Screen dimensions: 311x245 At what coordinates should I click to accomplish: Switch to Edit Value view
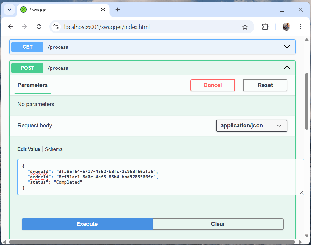(x=29, y=149)
